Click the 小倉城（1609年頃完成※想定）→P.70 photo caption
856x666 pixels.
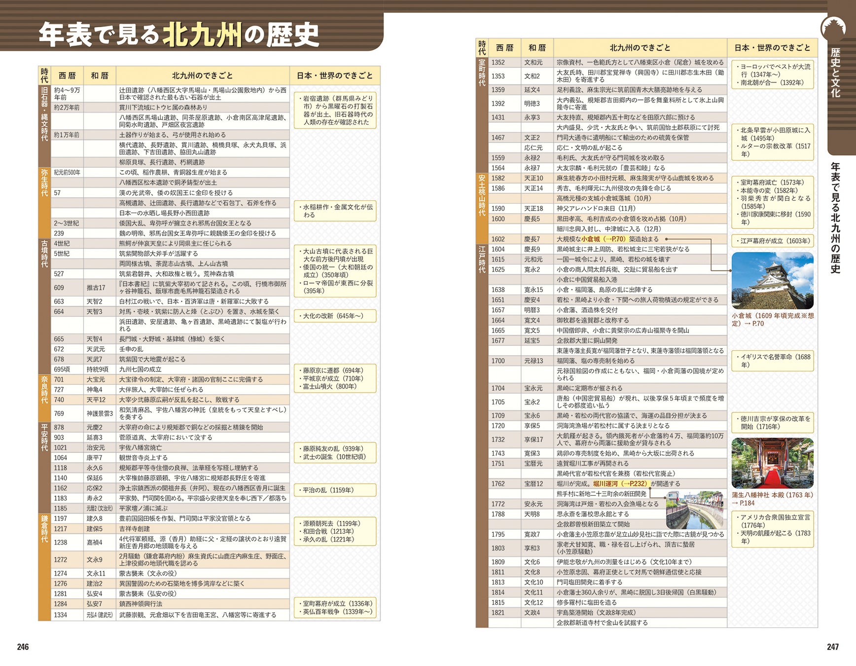pos(772,320)
